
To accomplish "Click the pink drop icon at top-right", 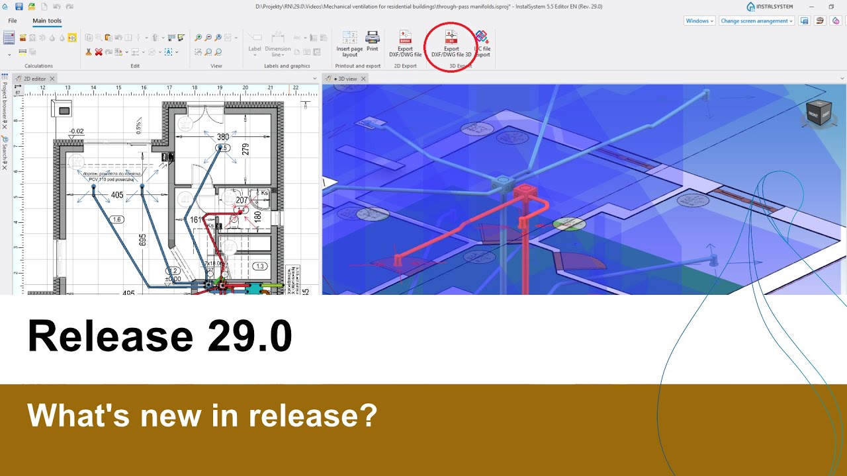I will (836, 20).
